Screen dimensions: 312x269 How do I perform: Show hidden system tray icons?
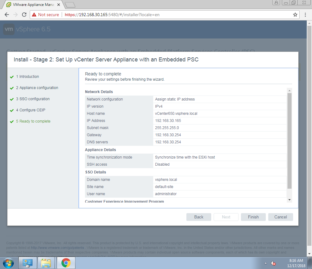tap(265, 263)
